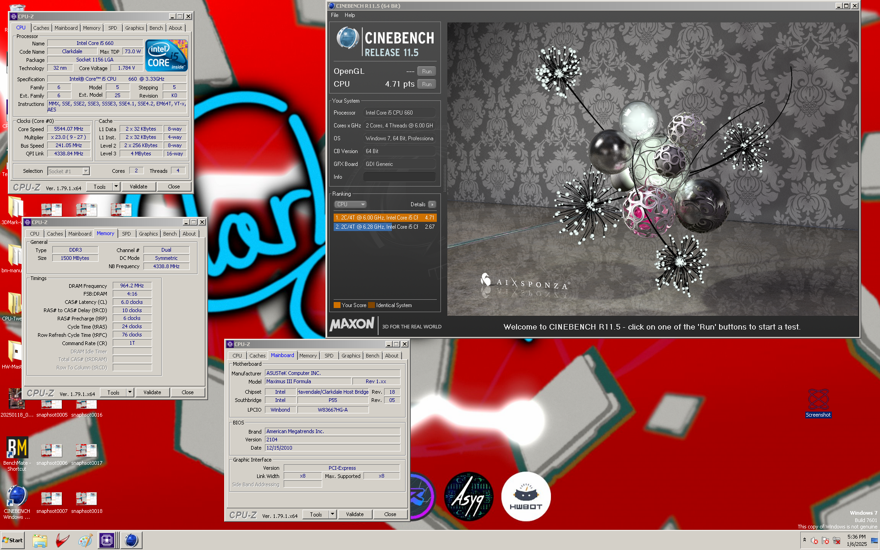This screenshot has height=550, width=880.
Task: Select the BenchMate Shortcut desktop icon
Action: point(17,454)
